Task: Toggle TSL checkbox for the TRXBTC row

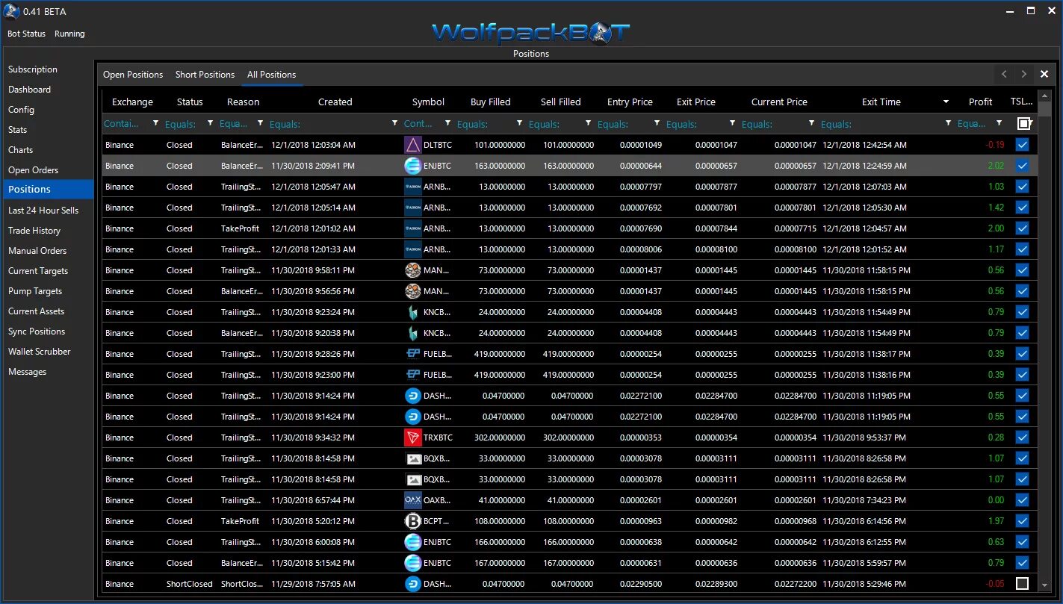Action: pos(1023,438)
